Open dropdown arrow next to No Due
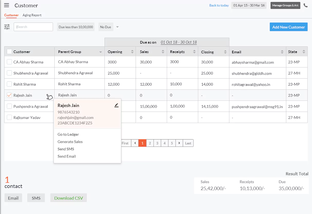 point(117,27)
